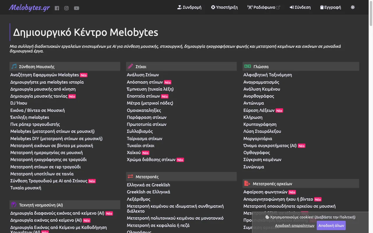Open Ελληνικά σε Greeklish

coord(148,185)
